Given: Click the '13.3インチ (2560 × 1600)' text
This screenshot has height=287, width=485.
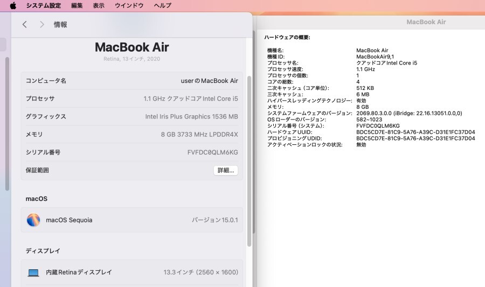Looking at the screenshot, I should (x=201, y=272).
